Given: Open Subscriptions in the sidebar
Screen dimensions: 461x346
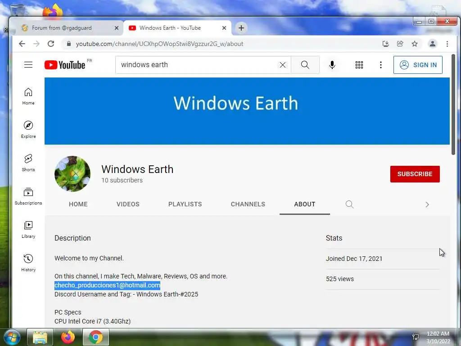Looking at the screenshot, I should click(x=28, y=196).
